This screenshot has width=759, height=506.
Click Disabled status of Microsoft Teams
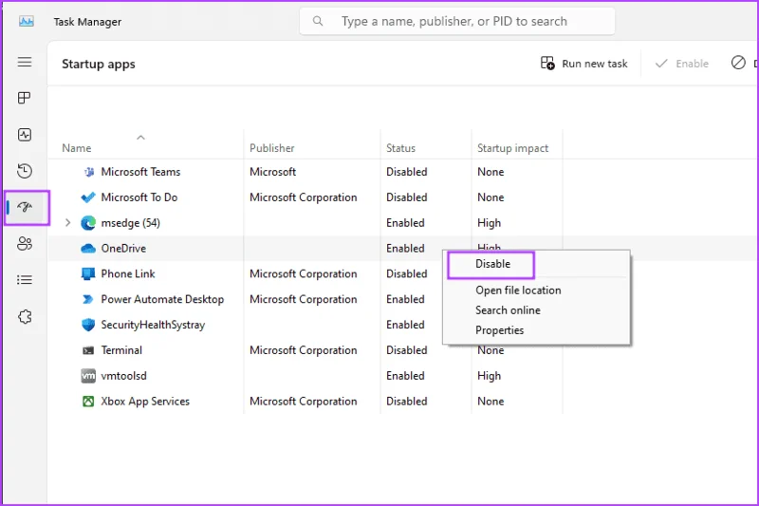[407, 172]
